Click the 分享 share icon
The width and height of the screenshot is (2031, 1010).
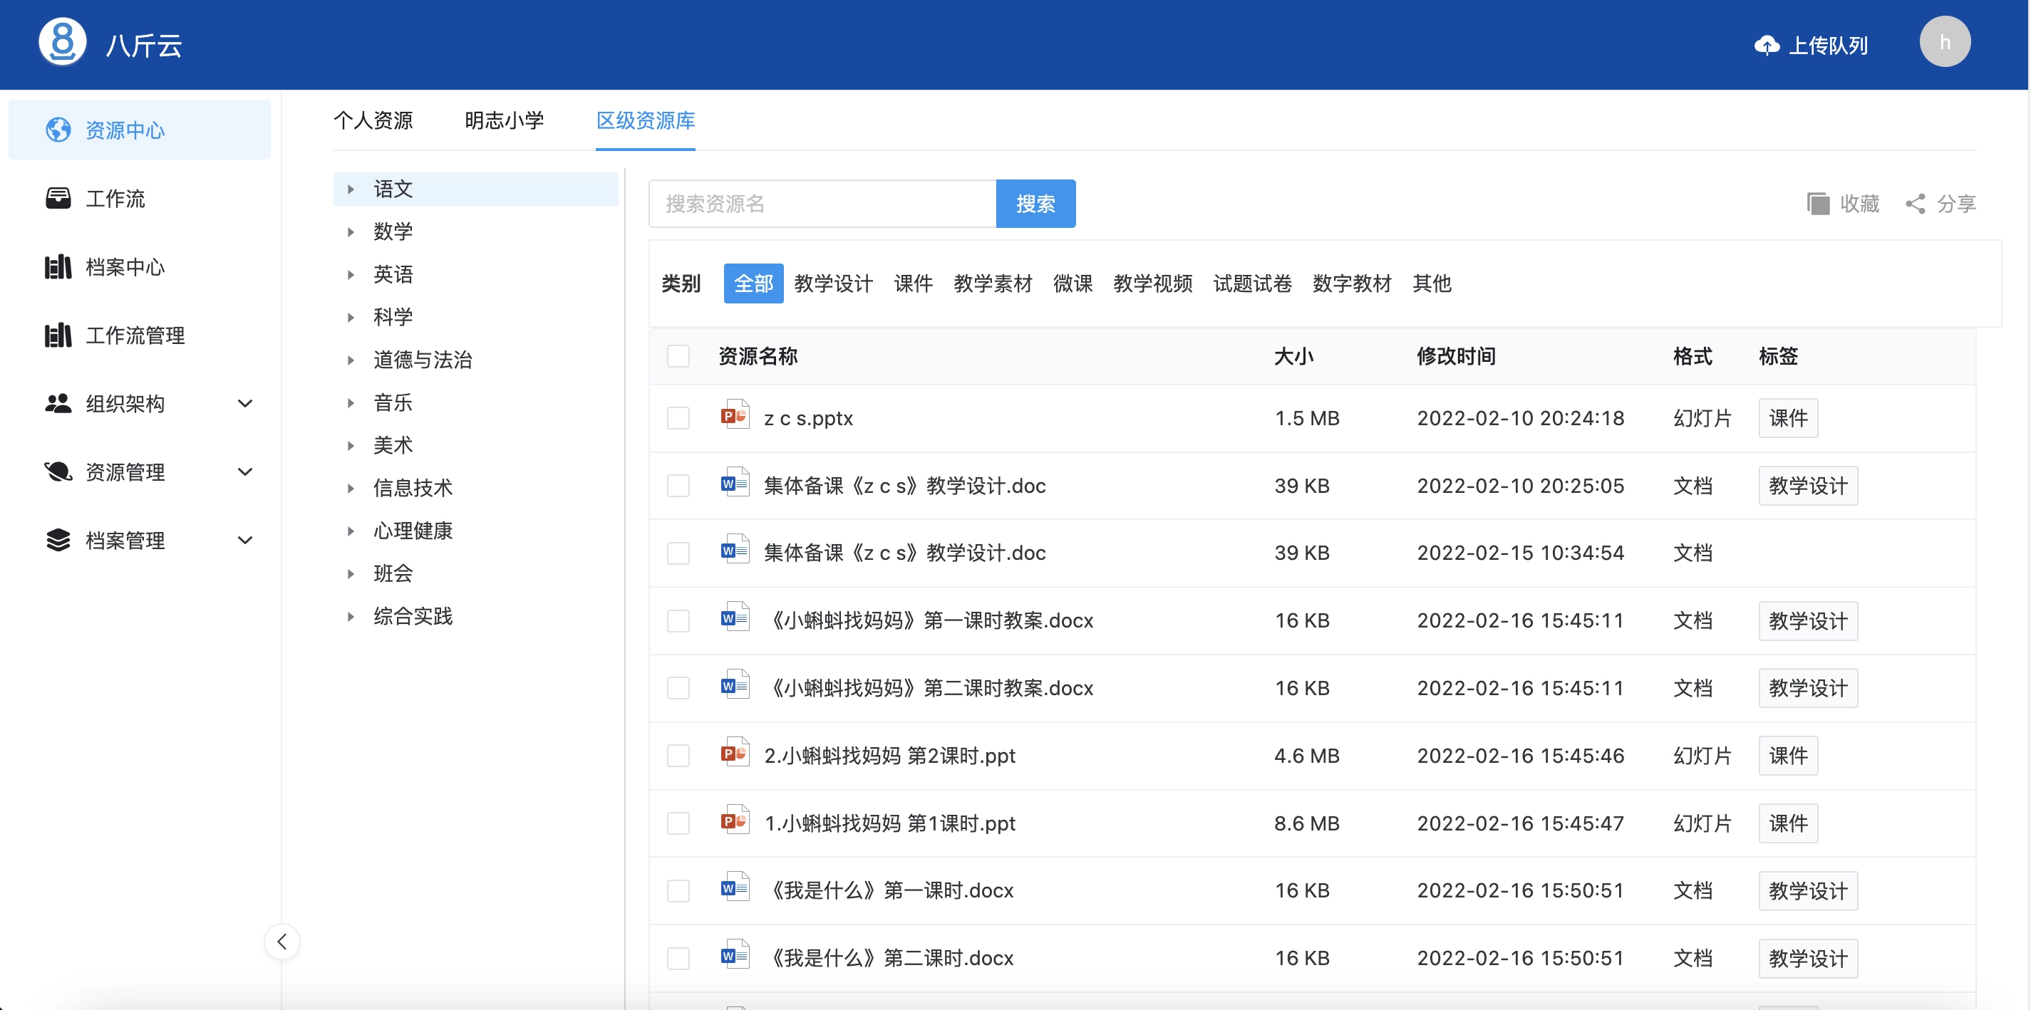click(1915, 204)
